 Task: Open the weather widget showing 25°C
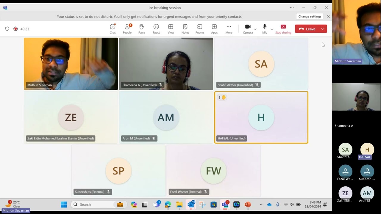[13, 204]
